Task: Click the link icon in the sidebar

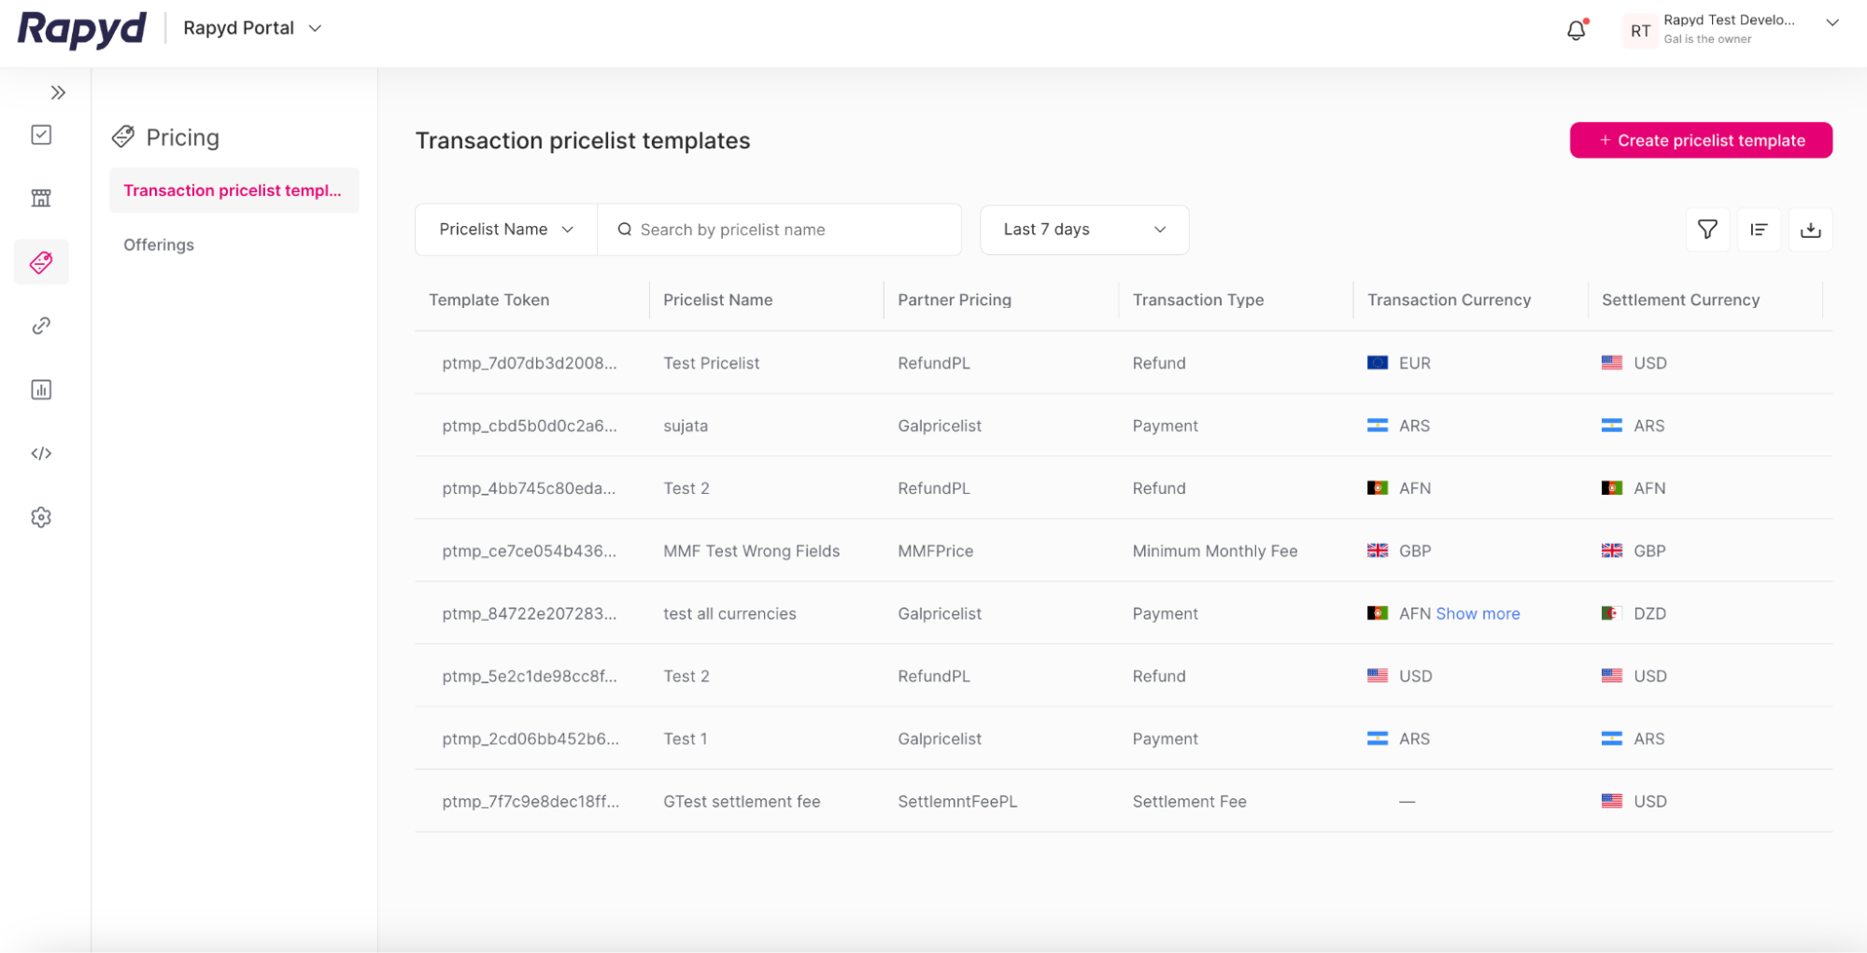Action: click(41, 325)
